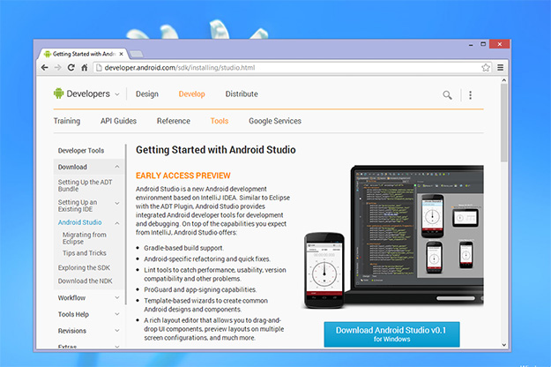Open Download the NDK page

click(x=85, y=281)
